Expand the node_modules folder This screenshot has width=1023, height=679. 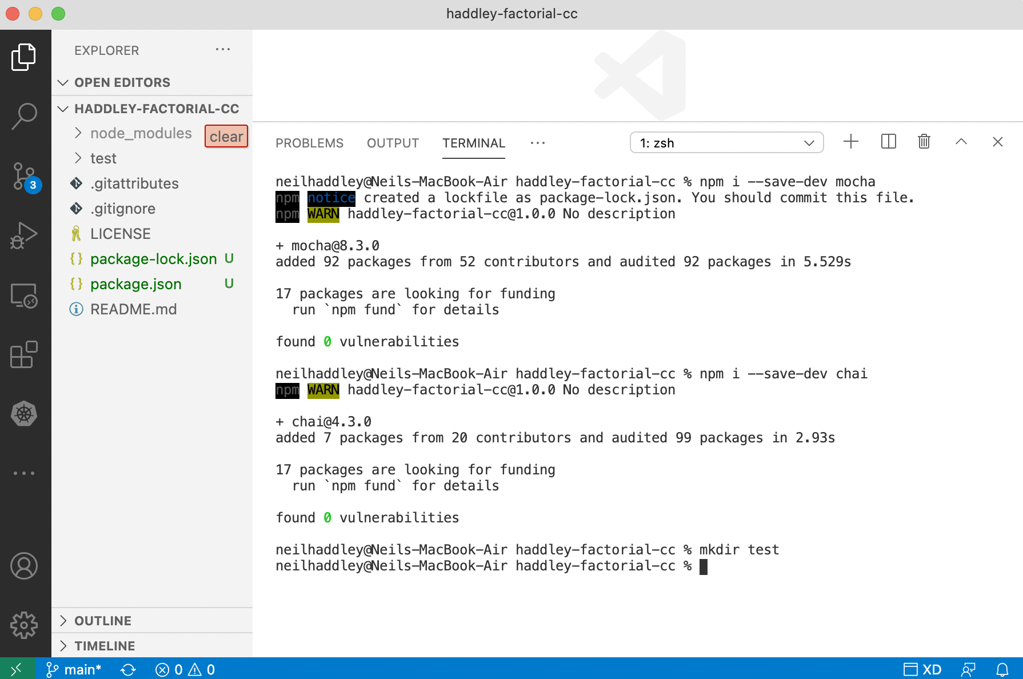(x=141, y=133)
